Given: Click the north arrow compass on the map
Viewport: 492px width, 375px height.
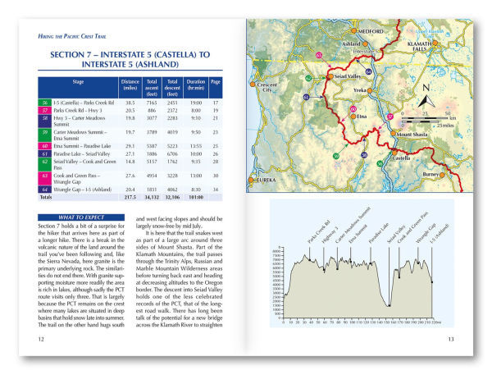Looking at the screenshot, I should (x=426, y=96).
